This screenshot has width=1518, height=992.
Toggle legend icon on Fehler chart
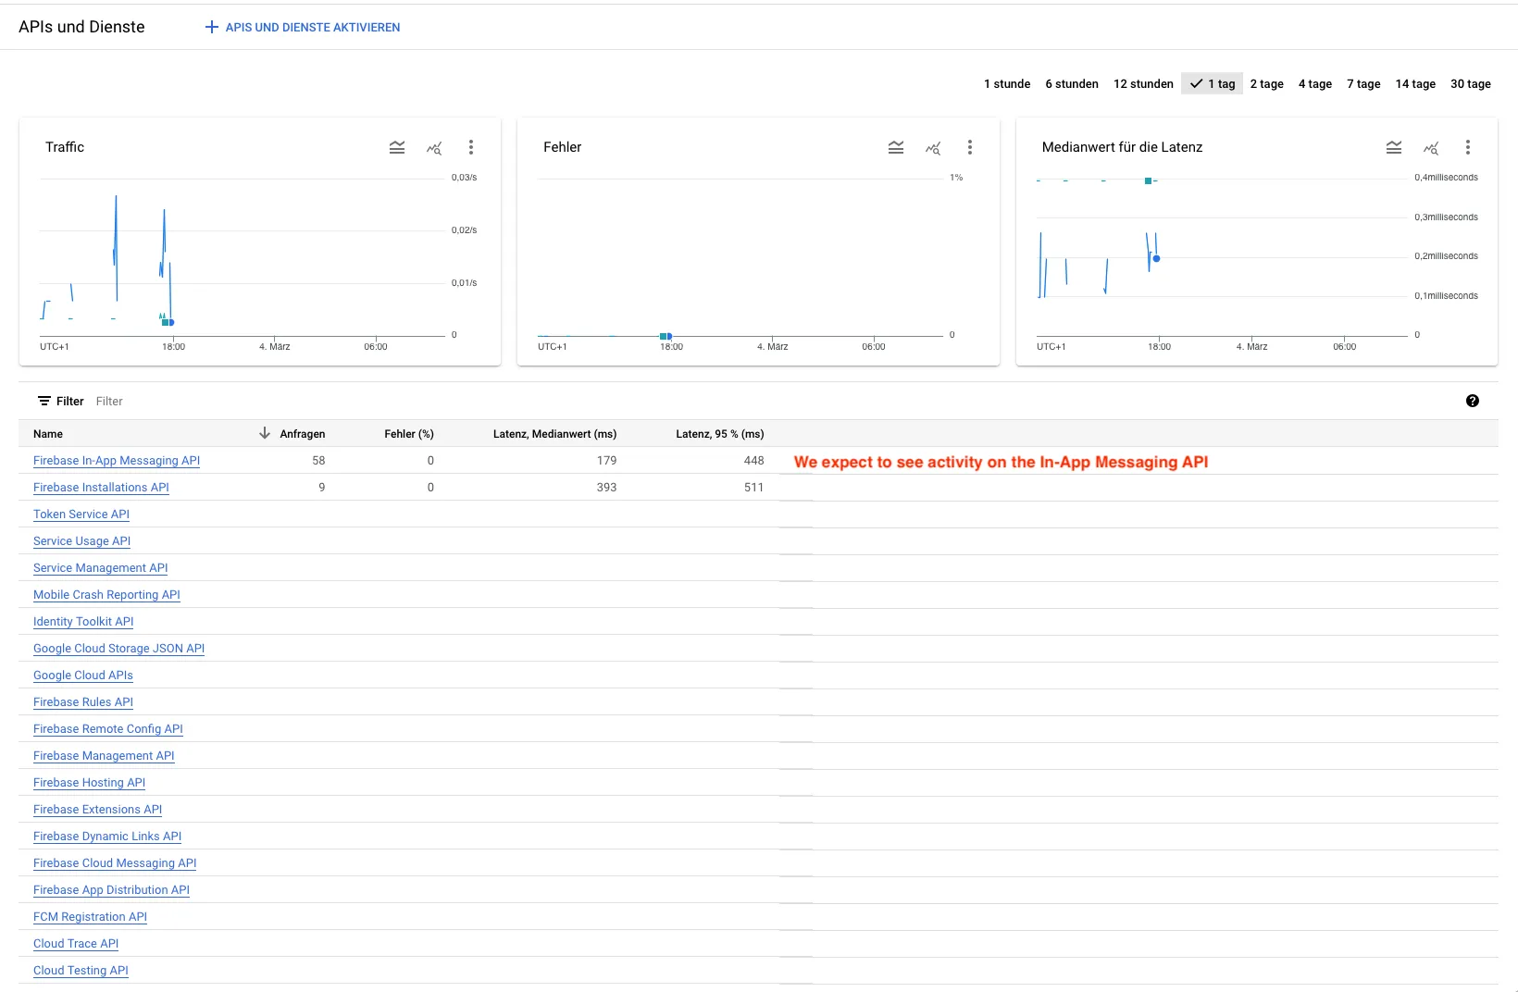pyautogui.click(x=896, y=147)
